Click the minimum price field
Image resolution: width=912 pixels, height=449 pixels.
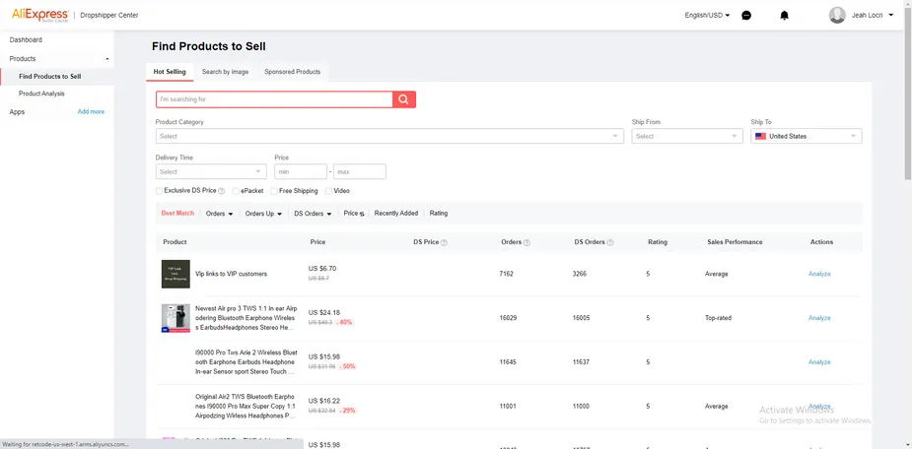[x=301, y=171]
